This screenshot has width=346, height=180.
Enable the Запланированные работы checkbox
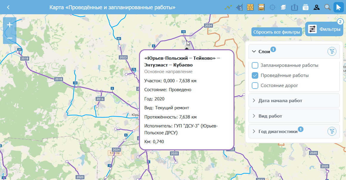point(255,65)
